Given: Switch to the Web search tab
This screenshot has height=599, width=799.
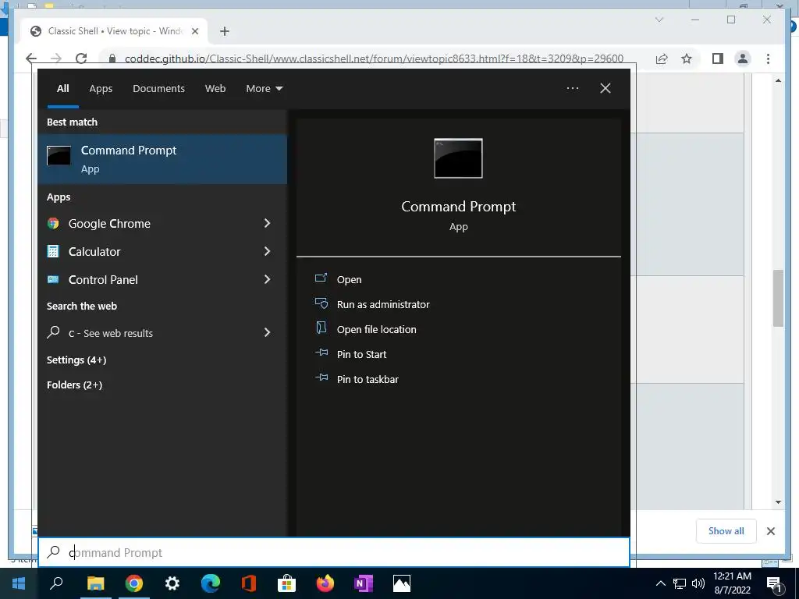Looking at the screenshot, I should [215, 89].
